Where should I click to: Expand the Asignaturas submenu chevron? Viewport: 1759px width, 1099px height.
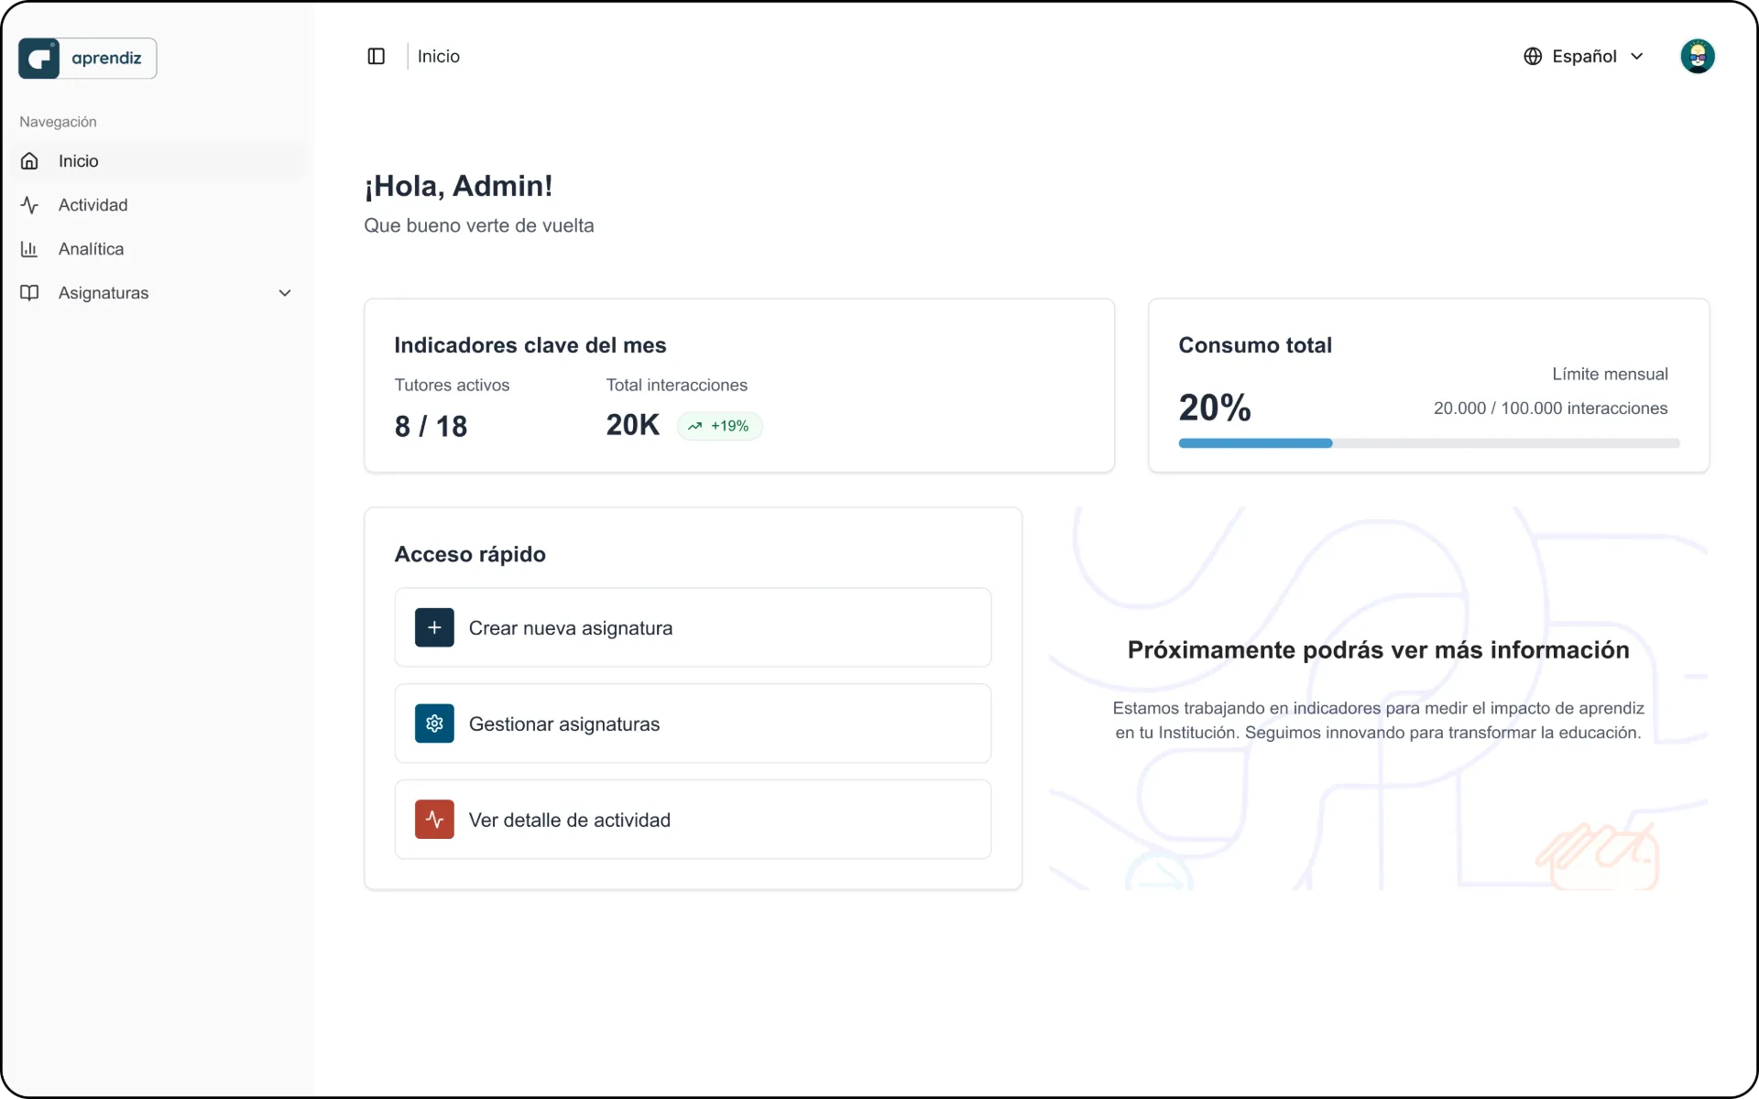pyautogui.click(x=285, y=293)
